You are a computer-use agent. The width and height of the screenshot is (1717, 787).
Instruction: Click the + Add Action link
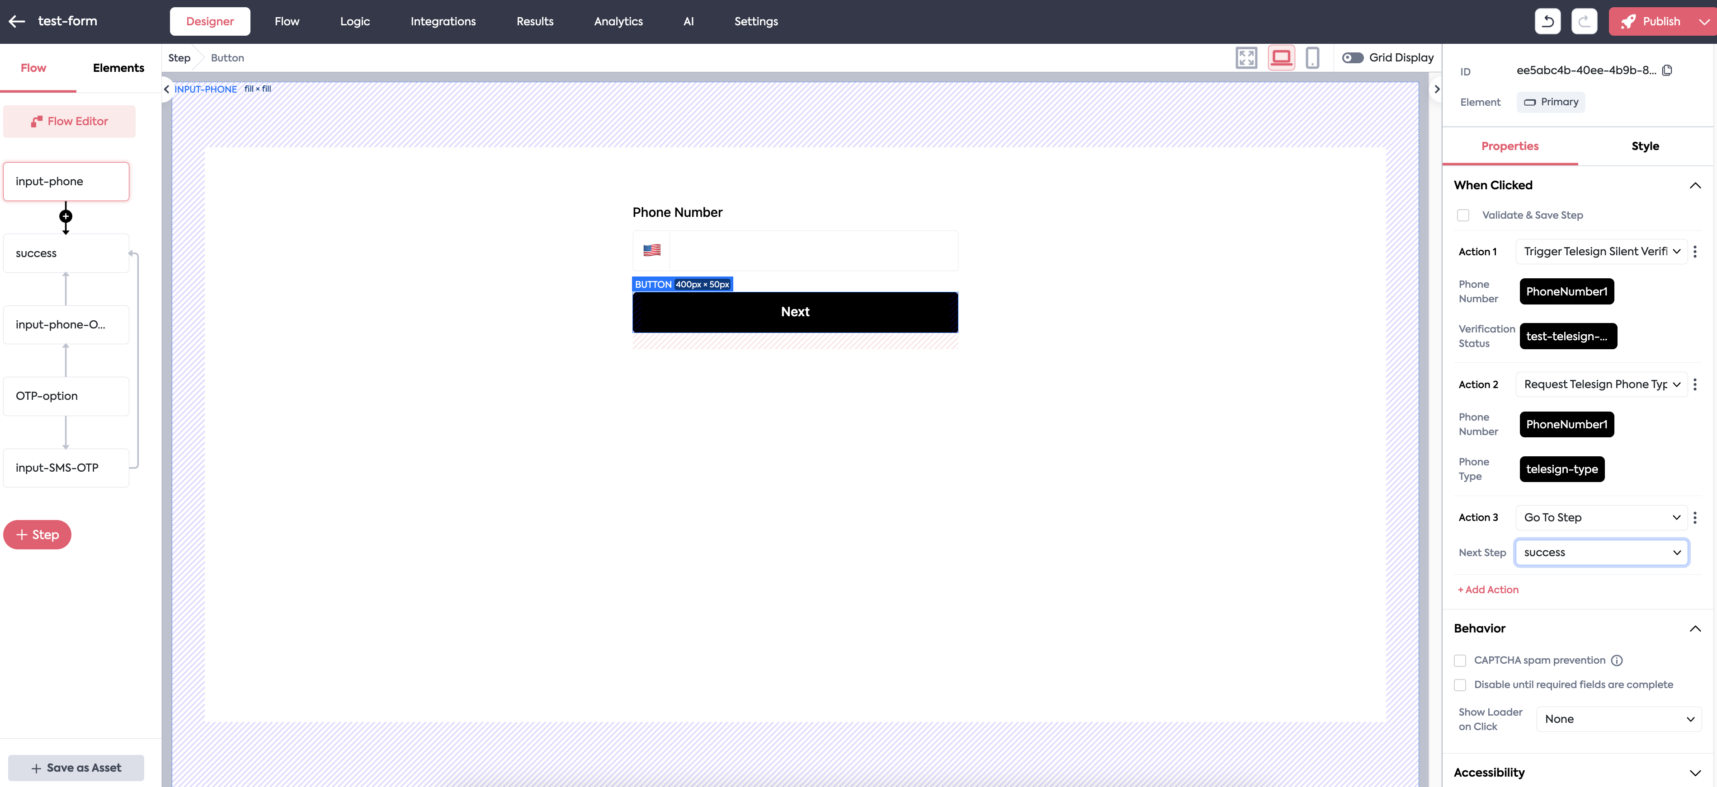tap(1488, 590)
